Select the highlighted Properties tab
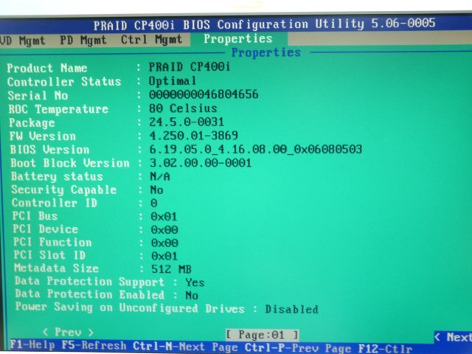This screenshot has height=354, width=472. pyautogui.click(x=237, y=38)
